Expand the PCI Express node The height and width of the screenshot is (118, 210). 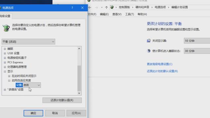click(x=5, y=63)
